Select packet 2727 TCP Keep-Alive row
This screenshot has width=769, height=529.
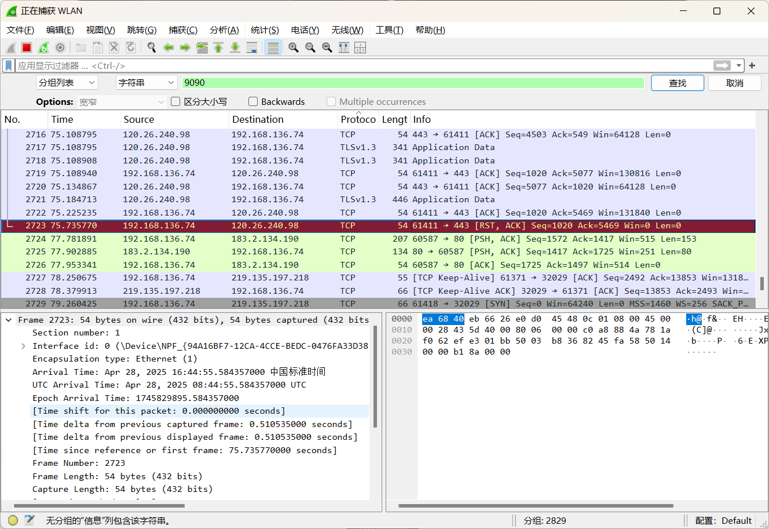point(378,278)
